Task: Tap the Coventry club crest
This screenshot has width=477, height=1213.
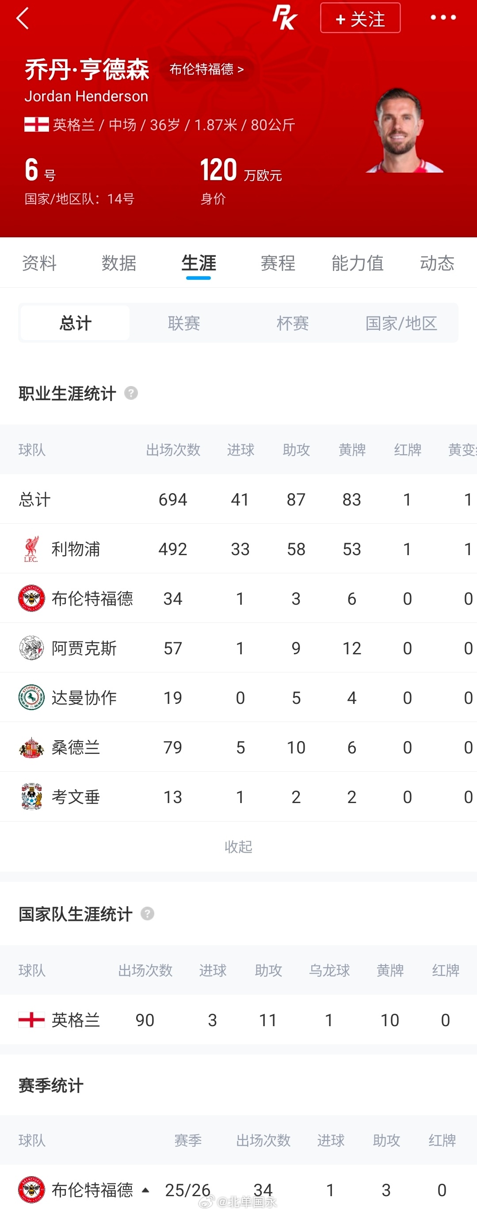Action: 31,797
